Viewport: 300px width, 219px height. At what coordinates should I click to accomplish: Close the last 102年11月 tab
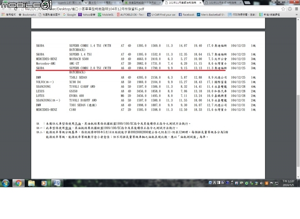[240, 2]
